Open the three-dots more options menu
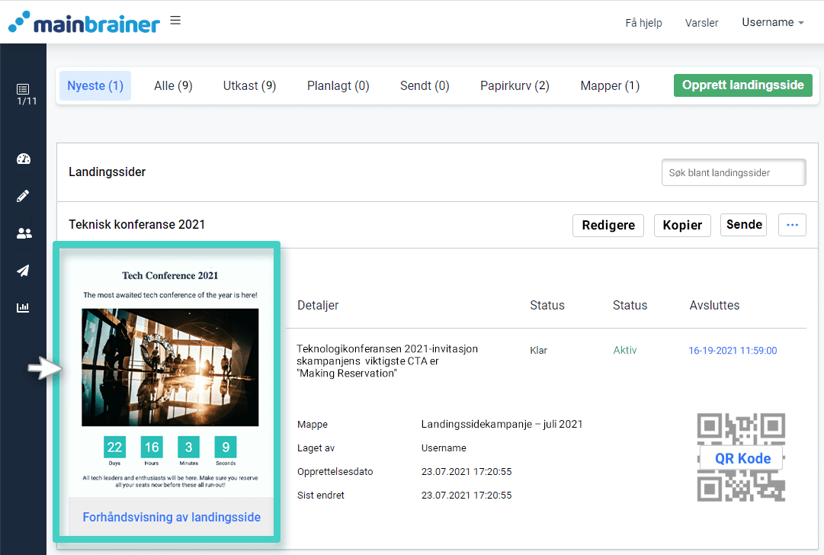This screenshot has height=555, width=824. coord(792,225)
